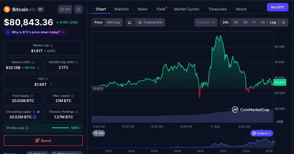This screenshot has height=154, width=294.
Task: Show Profile score info icon
Action: click(27, 128)
